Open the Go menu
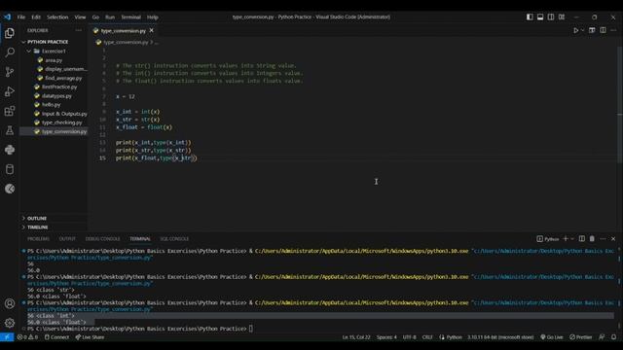Screen dimensions: 623x350 [95, 17]
